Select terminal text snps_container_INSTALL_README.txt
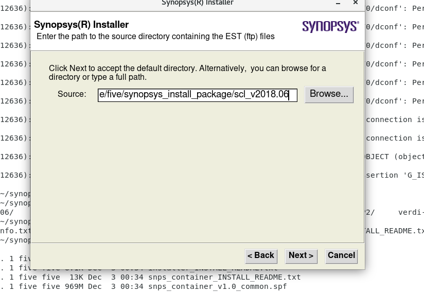 tap(224, 277)
